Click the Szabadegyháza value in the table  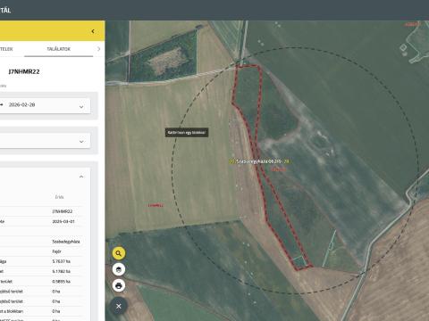pos(66,242)
